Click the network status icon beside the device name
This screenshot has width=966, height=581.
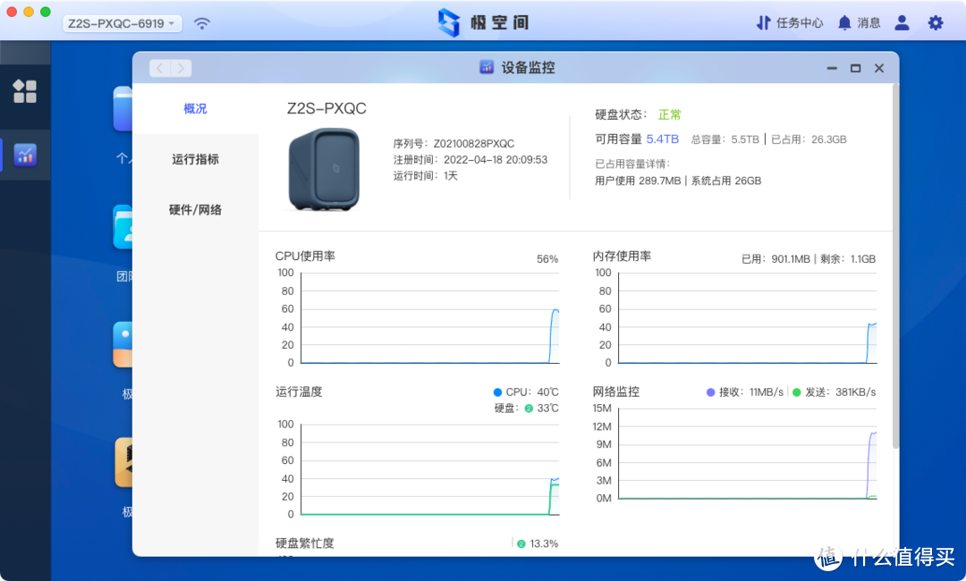[202, 22]
